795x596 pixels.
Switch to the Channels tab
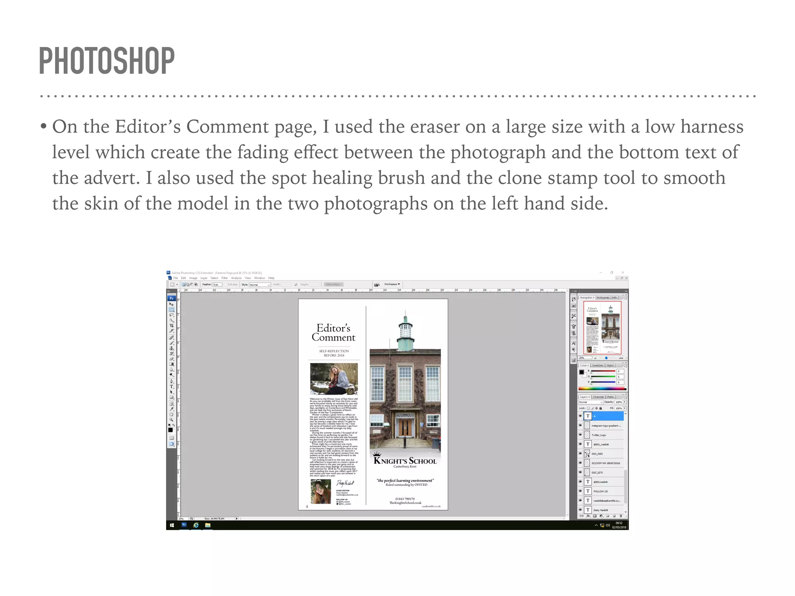pos(599,397)
